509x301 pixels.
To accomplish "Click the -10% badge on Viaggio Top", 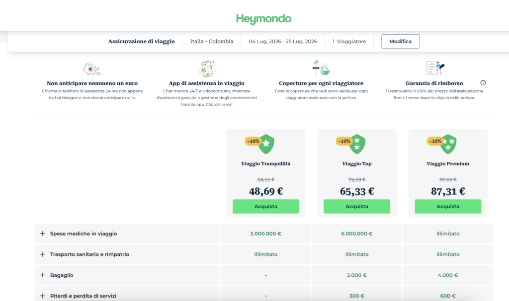I will coord(344,141).
